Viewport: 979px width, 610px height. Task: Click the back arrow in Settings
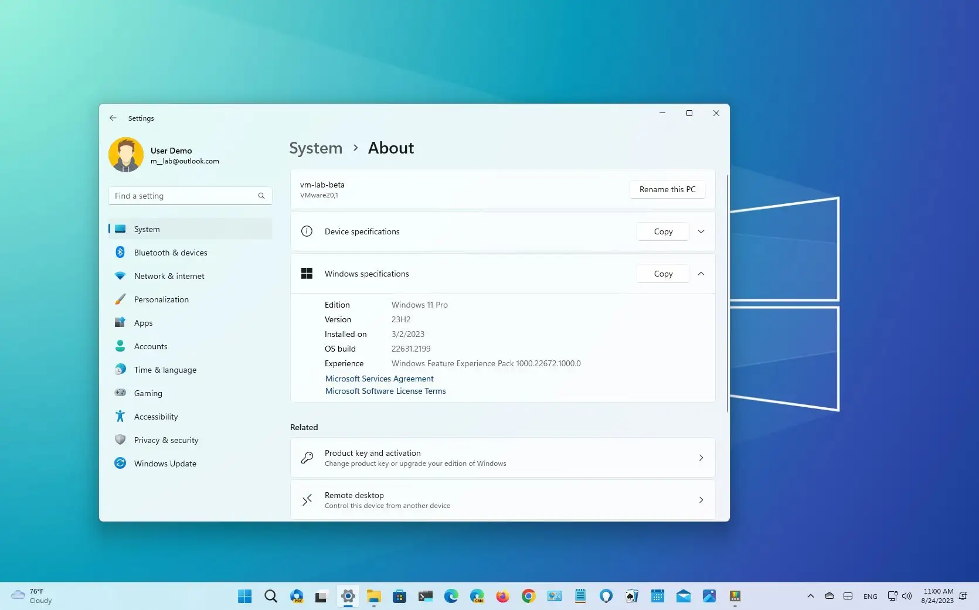[x=113, y=118]
